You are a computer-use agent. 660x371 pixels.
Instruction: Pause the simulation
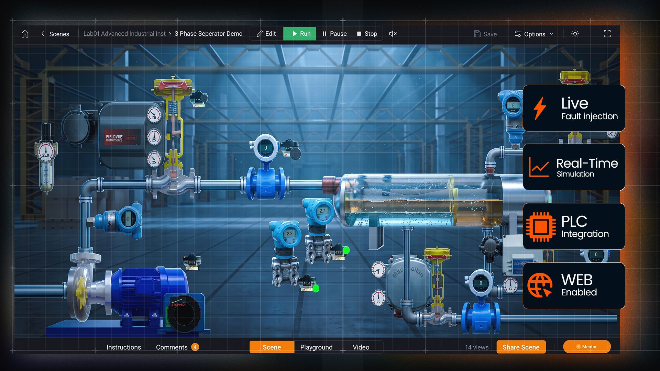click(x=334, y=34)
